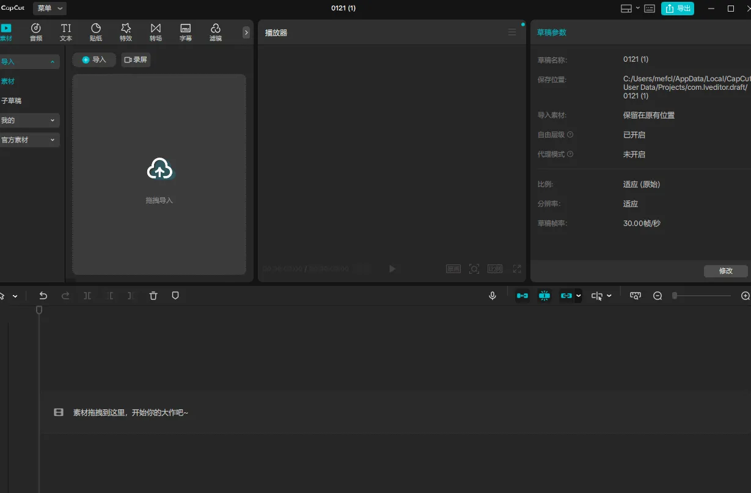This screenshot has height=493, width=751.
Task: Click the 未开启 value
Action: pos(634,154)
